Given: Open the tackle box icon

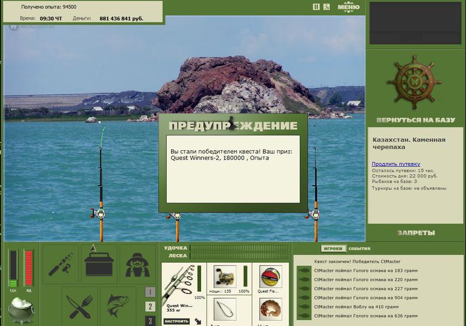Looking at the screenshot, I should [x=99, y=264].
